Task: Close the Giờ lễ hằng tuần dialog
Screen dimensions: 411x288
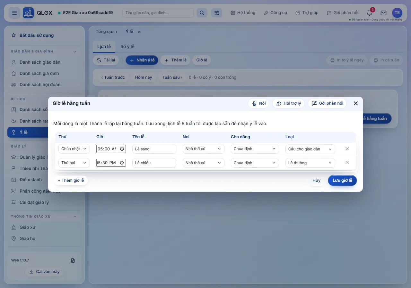Action: click(x=356, y=103)
